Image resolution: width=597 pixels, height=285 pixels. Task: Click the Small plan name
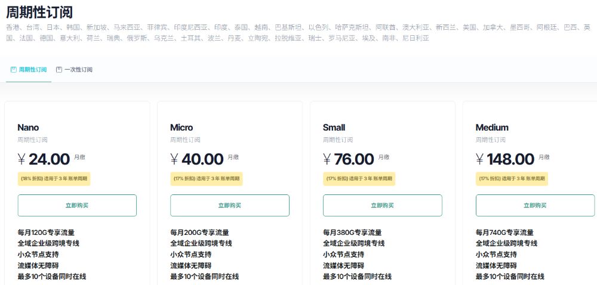(x=334, y=128)
